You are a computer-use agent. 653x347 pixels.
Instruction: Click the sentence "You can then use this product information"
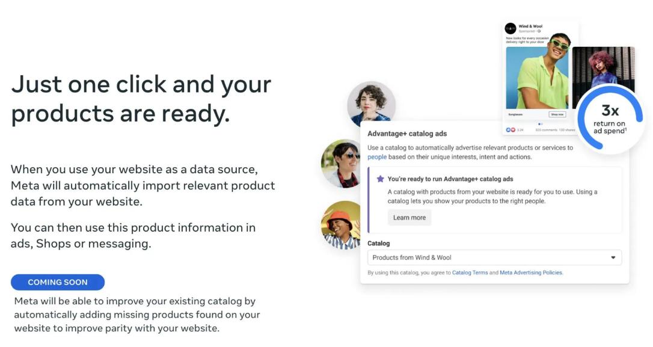coord(133,235)
